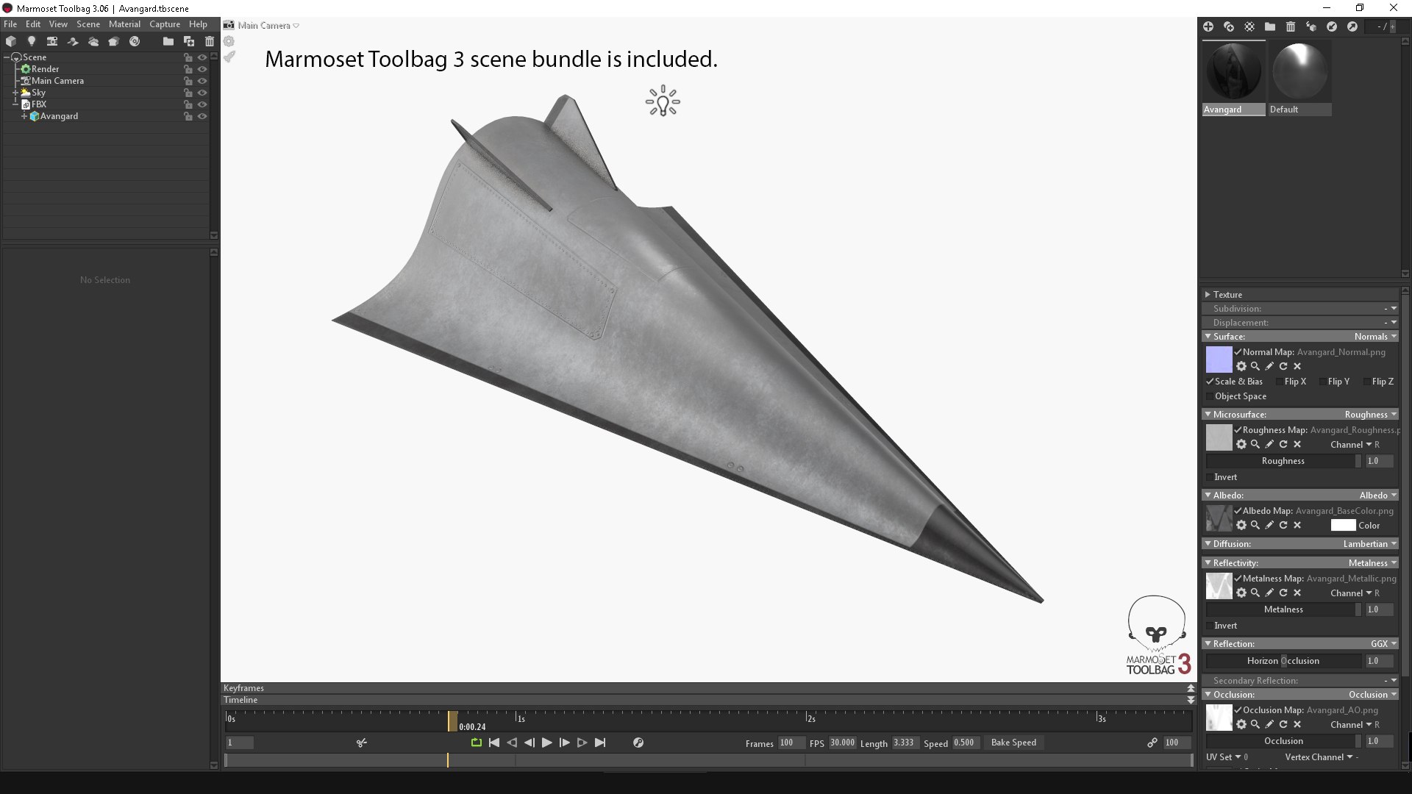The image size is (1412, 794).
Task: Open the material folder icon
Action: point(1270,26)
